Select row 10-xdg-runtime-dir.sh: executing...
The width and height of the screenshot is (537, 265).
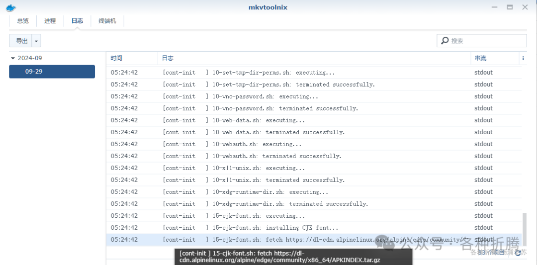[x=314, y=192]
